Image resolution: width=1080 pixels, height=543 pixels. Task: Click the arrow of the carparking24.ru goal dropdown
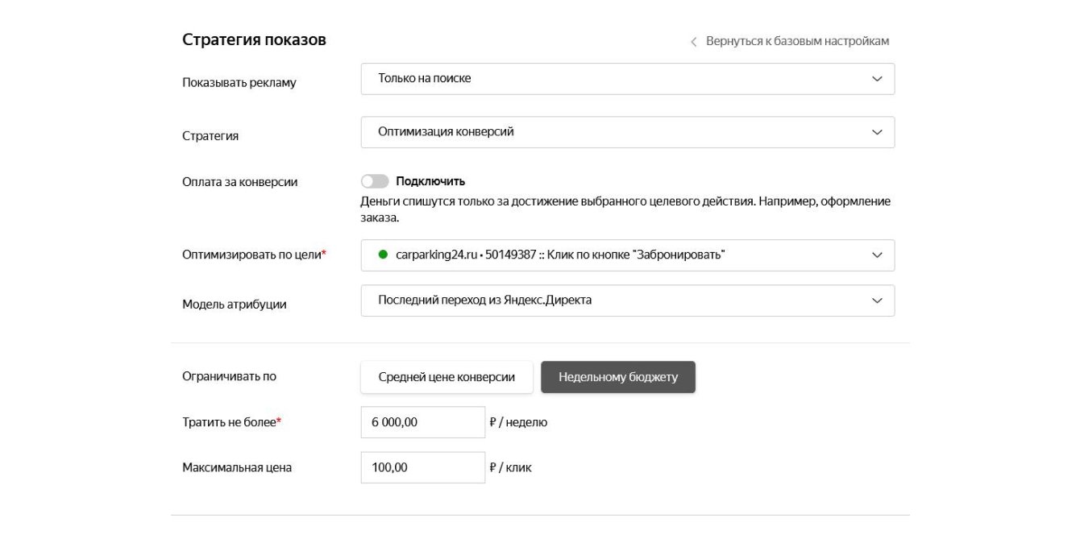[x=877, y=255]
